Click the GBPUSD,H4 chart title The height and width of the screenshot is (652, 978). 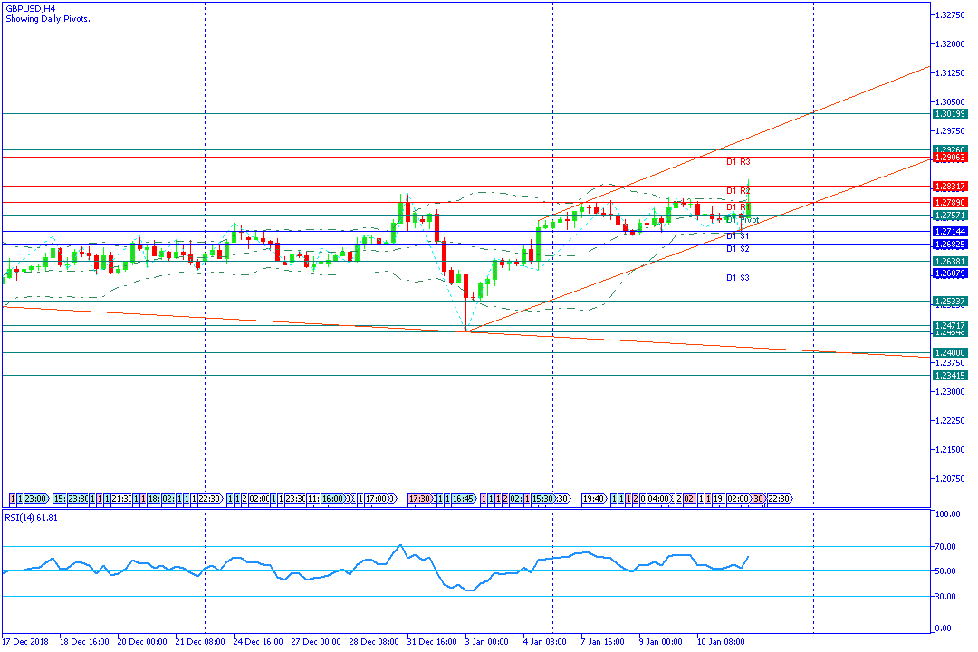[x=31, y=9]
